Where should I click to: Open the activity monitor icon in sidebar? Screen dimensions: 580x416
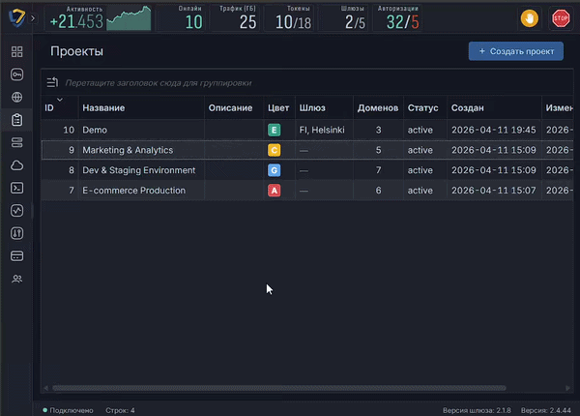click(16, 211)
